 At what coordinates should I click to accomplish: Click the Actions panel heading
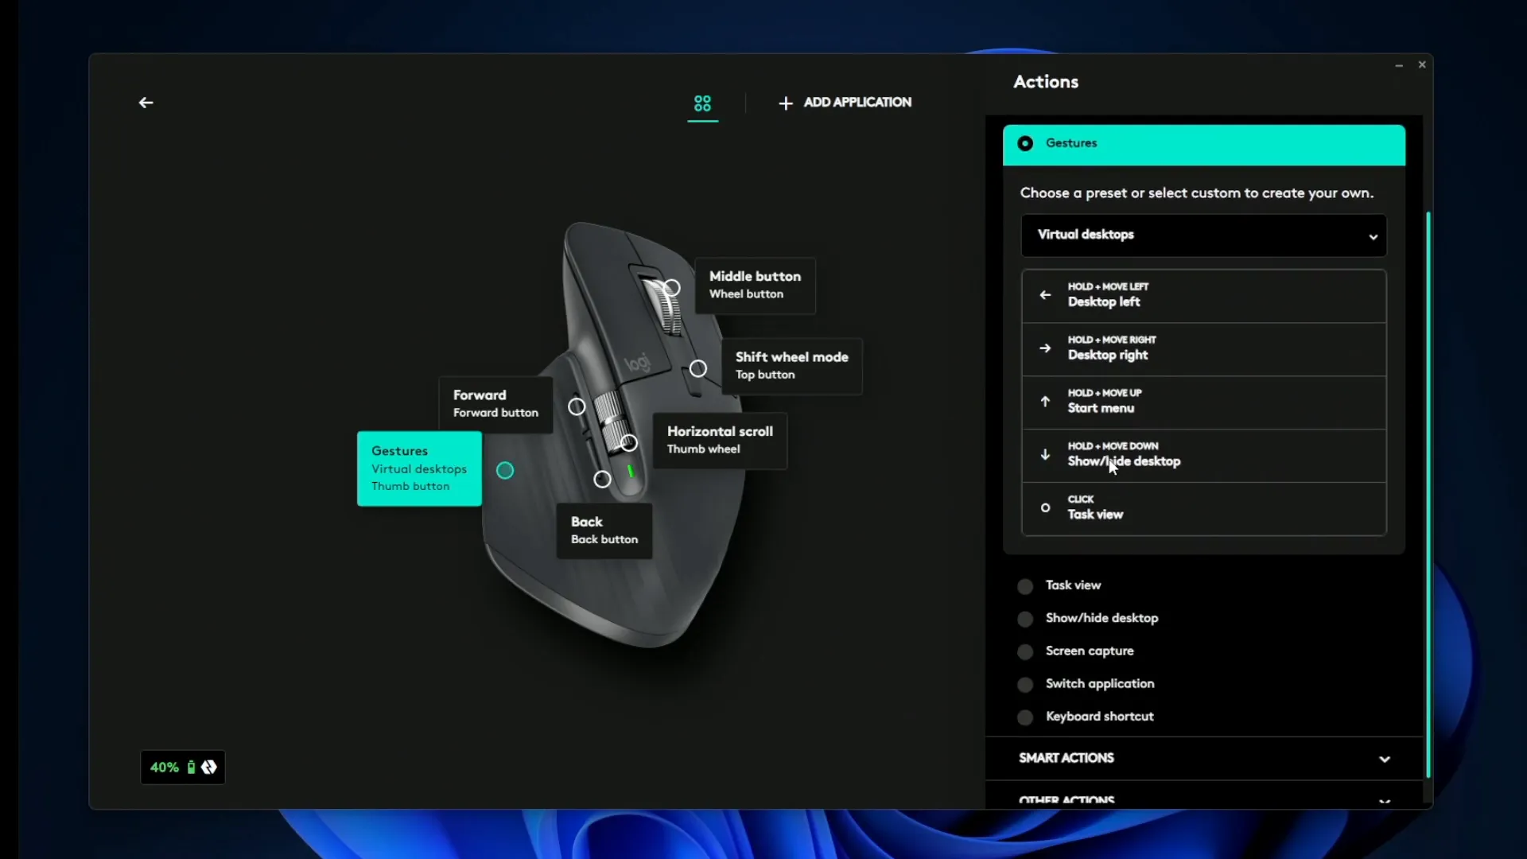coord(1046,82)
